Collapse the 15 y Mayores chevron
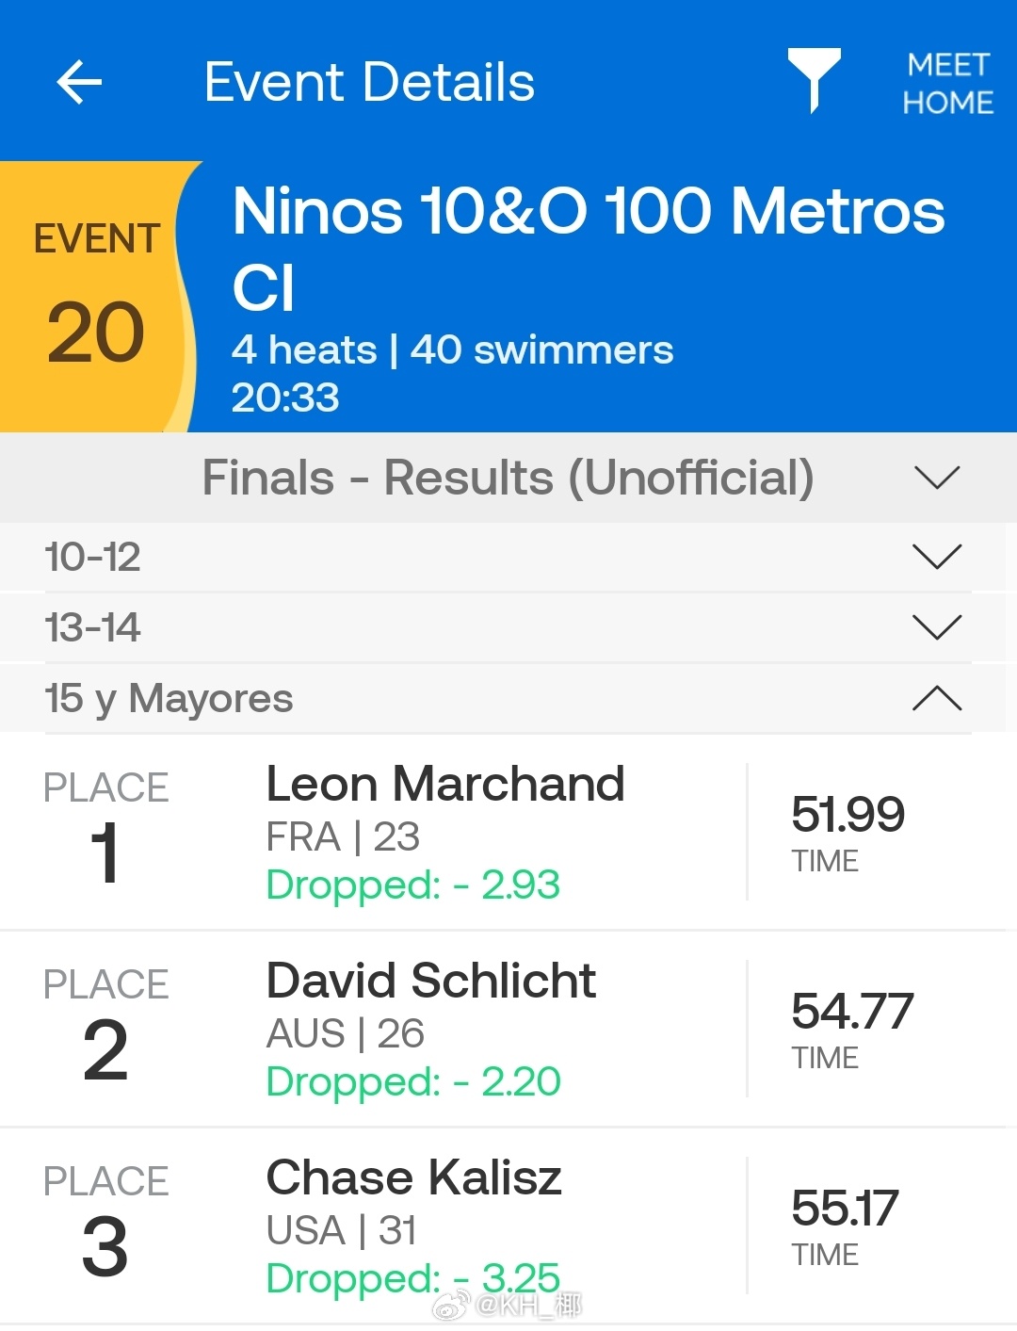 click(937, 698)
